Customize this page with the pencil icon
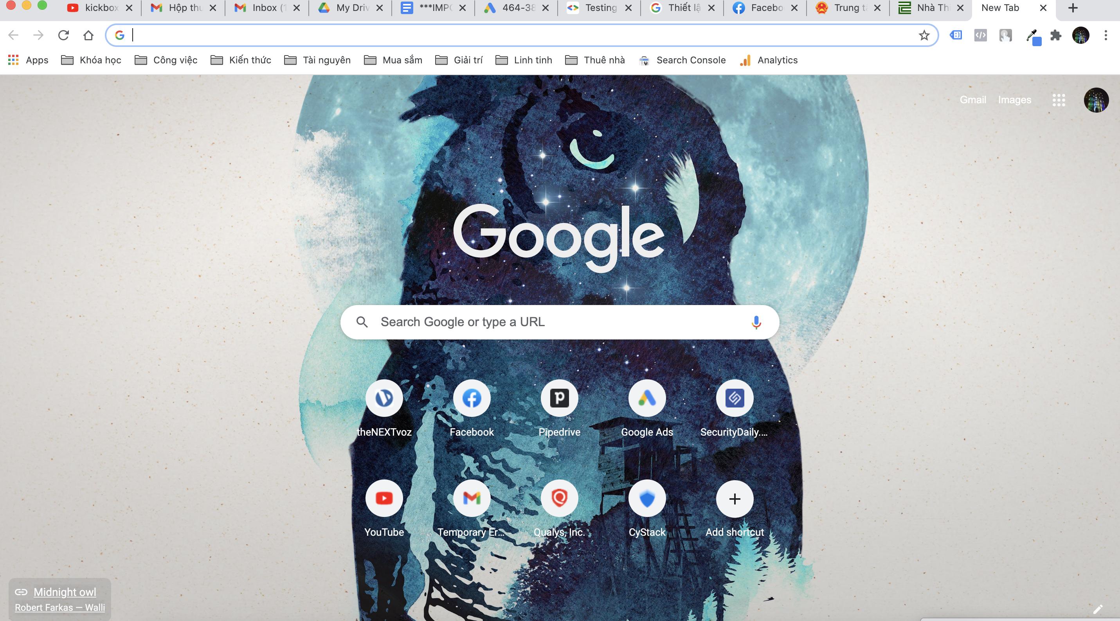 (x=1098, y=609)
